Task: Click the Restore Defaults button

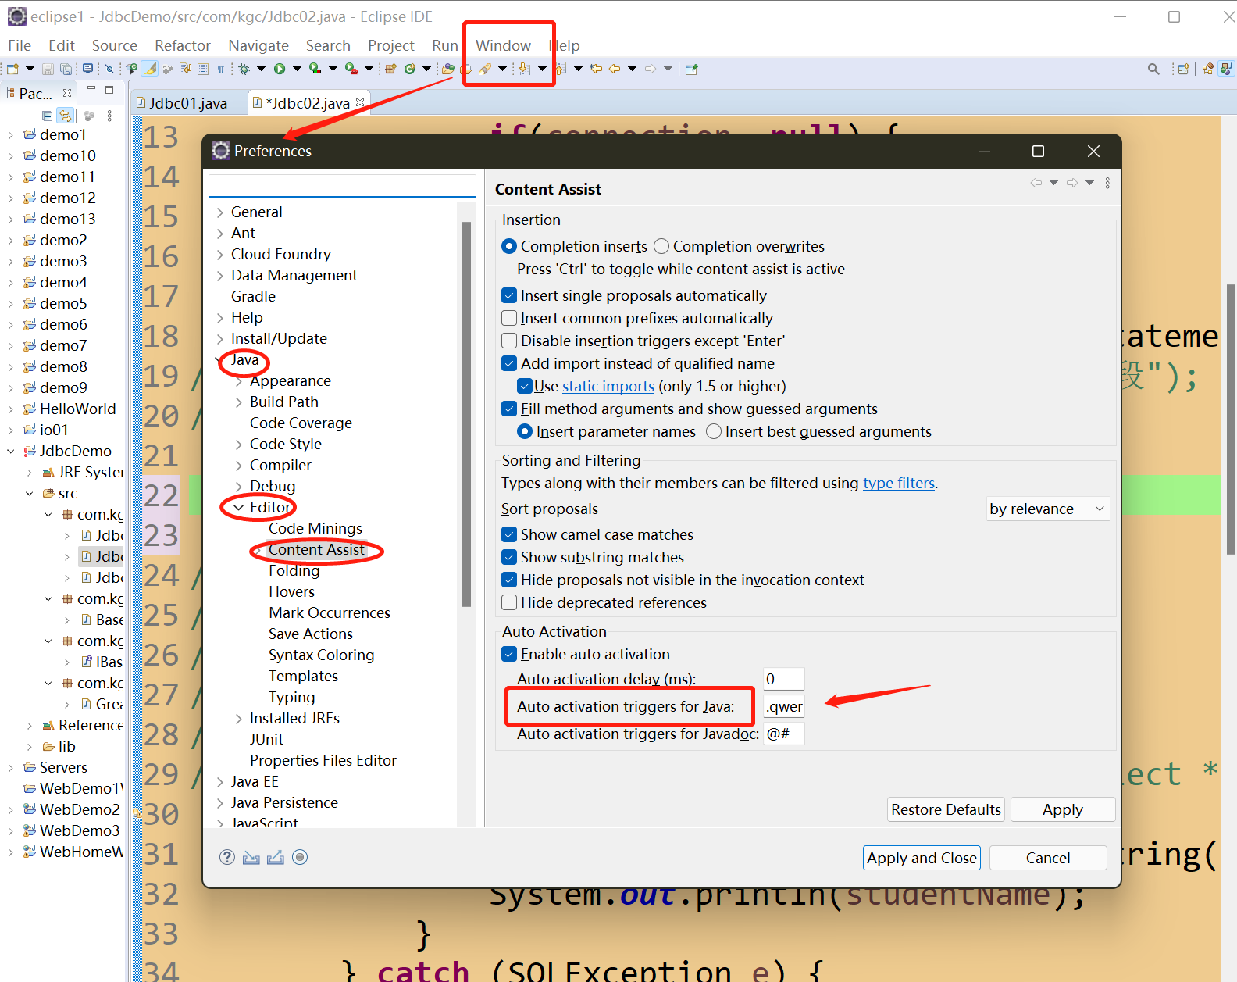Action: 946,809
